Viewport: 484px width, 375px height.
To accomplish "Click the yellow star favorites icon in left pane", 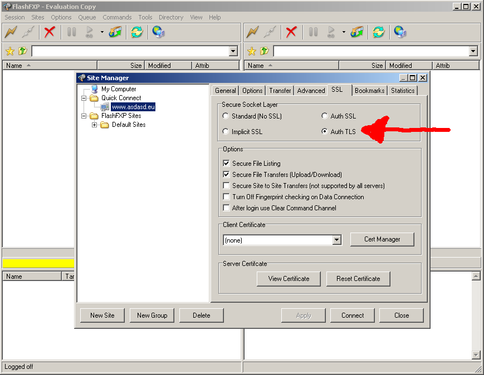I will click(x=10, y=51).
